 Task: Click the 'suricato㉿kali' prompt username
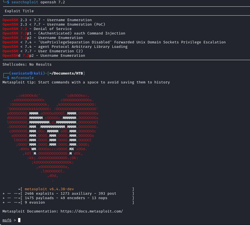[27, 73]
